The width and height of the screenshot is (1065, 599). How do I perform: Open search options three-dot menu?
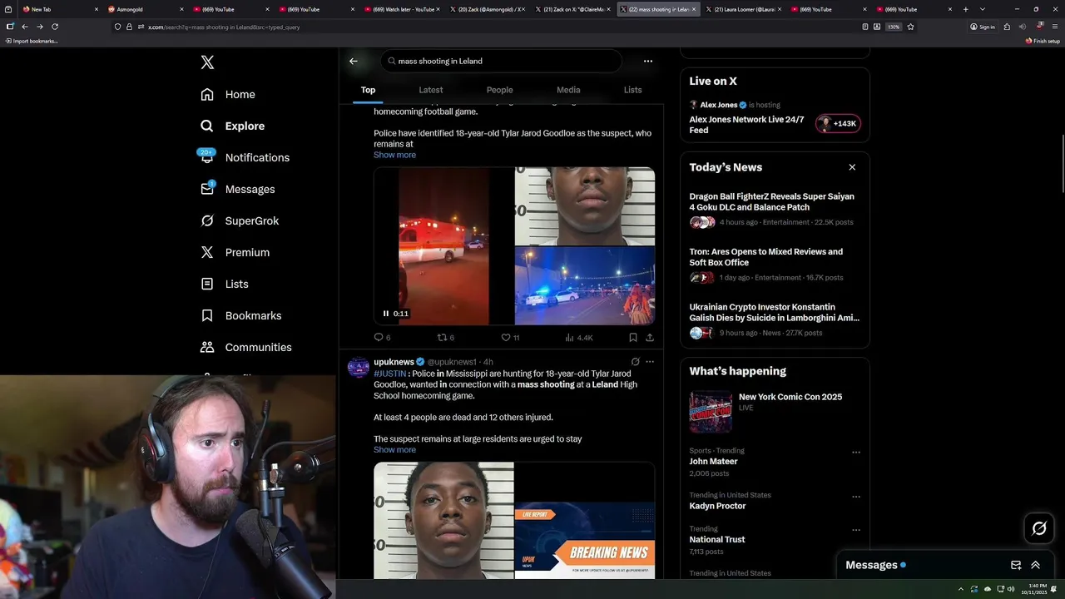(x=648, y=61)
